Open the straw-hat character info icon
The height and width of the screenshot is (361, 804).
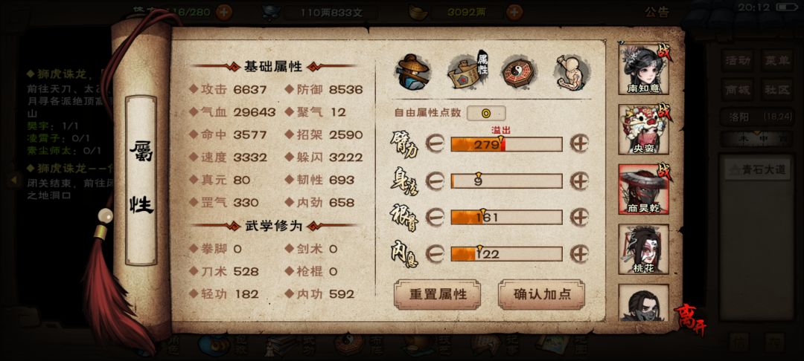pyautogui.click(x=412, y=72)
